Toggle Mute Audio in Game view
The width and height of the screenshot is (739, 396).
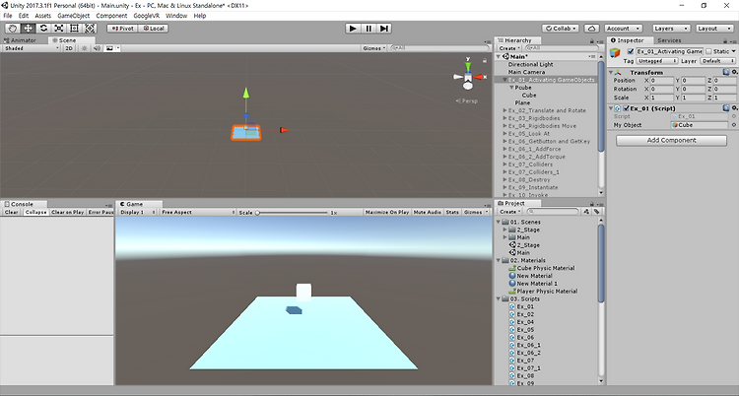click(427, 212)
